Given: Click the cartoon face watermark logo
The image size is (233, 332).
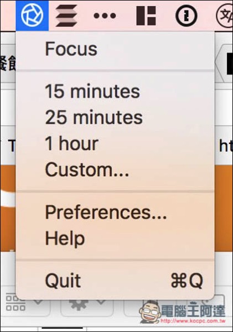Looking at the screenshot, I should pos(150,312).
